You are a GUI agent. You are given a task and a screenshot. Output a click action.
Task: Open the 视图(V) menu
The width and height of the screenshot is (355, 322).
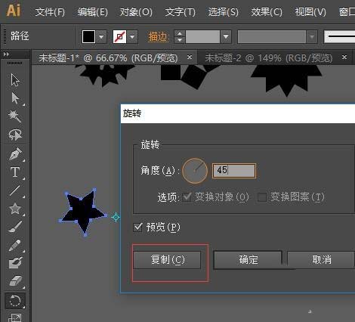coord(310,12)
